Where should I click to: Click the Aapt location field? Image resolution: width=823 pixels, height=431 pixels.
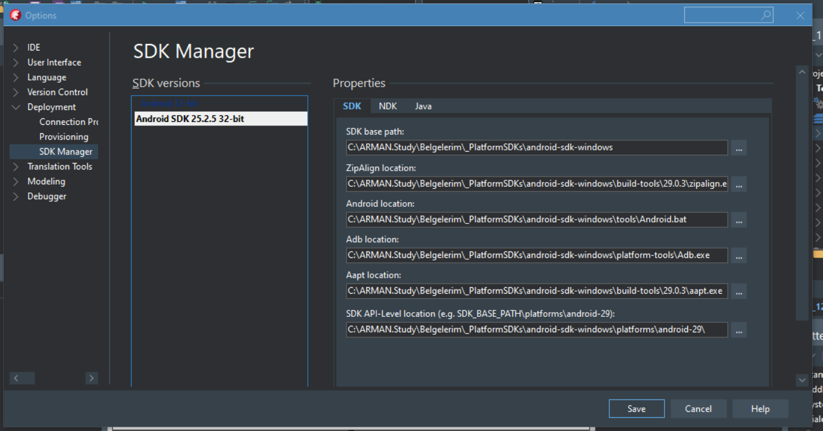537,291
